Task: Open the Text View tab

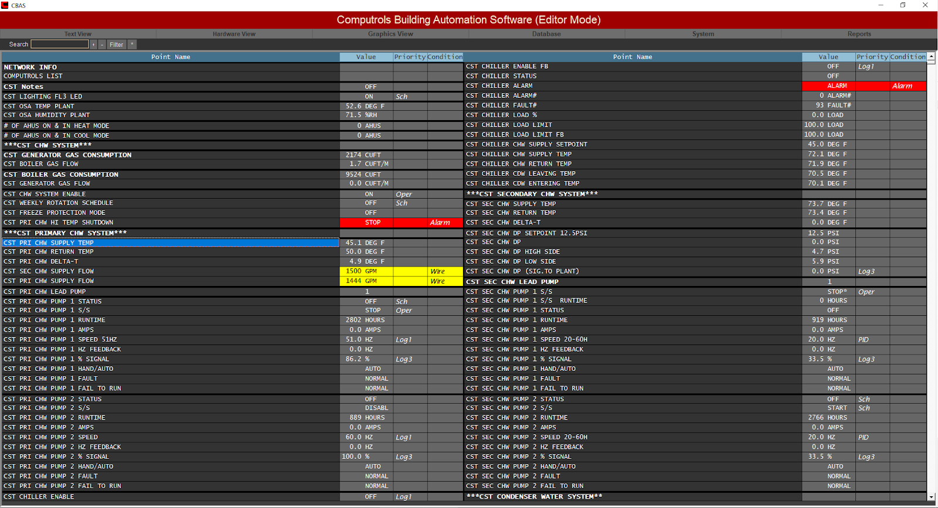Action: [78, 34]
